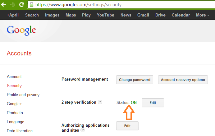Open Products in the sidebar
Screen dimensions: 215x136
click(15, 113)
